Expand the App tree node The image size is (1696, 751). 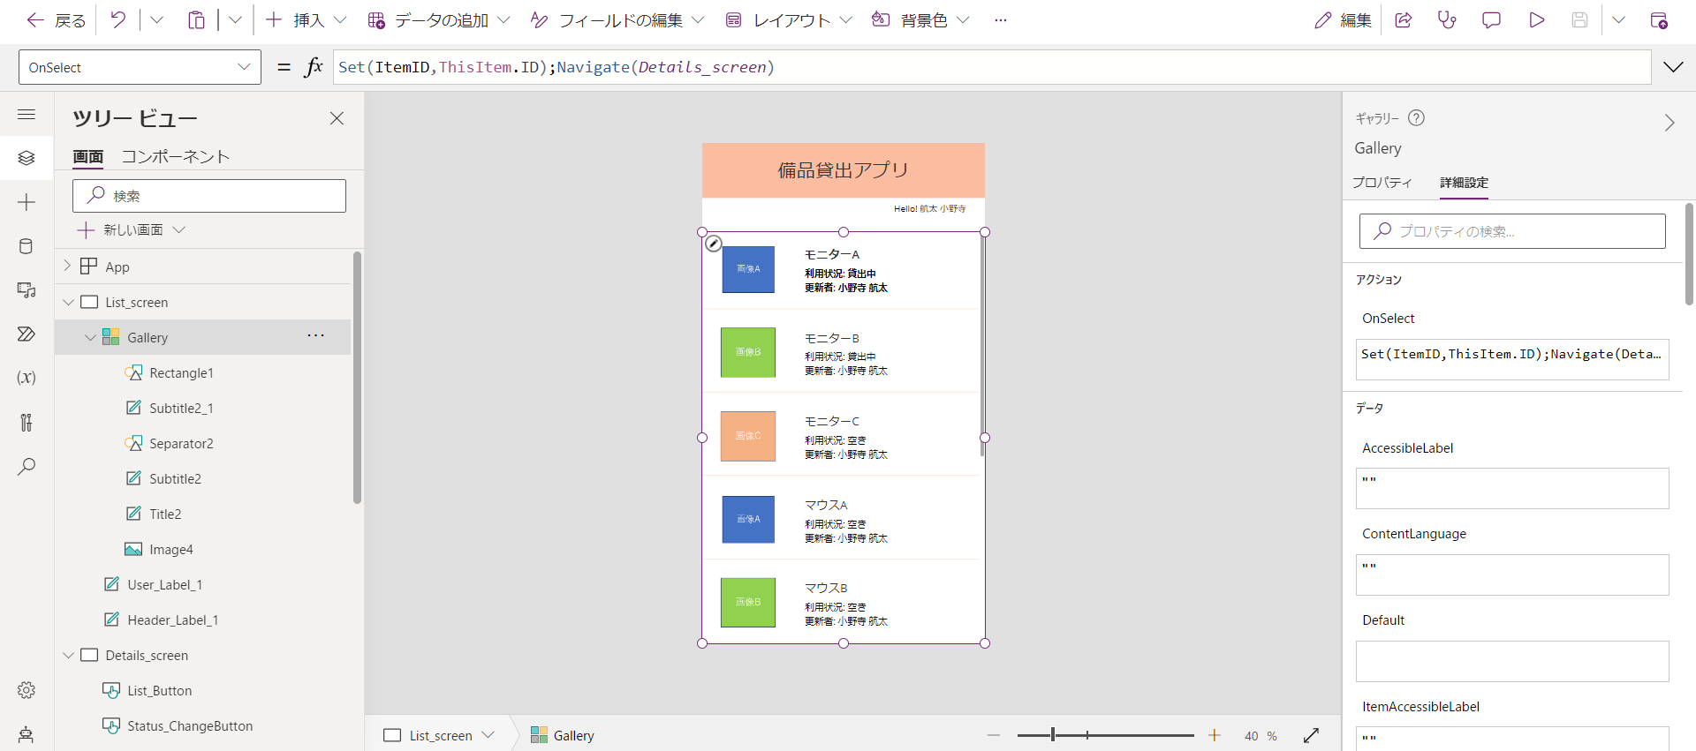coord(67,266)
